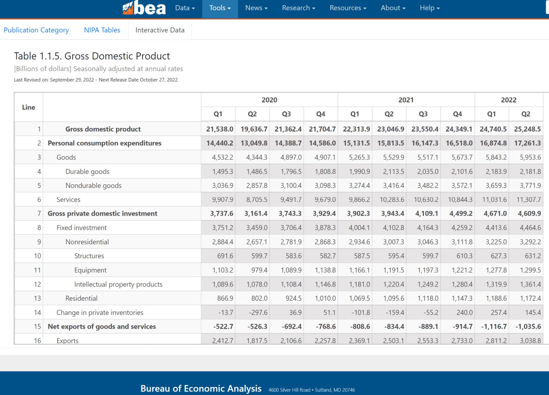The width and height of the screenshot is (549, 395).
Task: Click consumption value 17,261.3
Action: coord(527,143)
